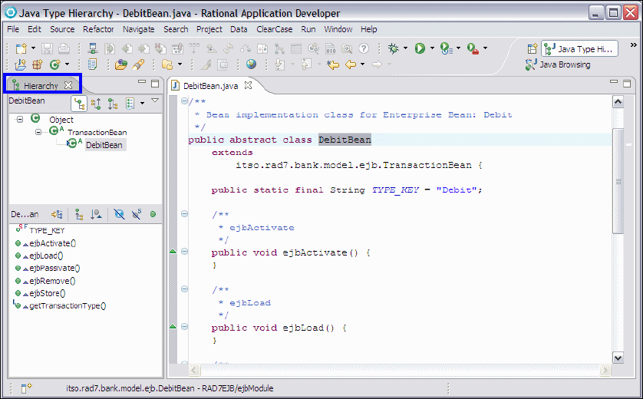Collapse the TransactionBean tree node
Image resolution: width=643 pixels, height=399 pixels.
tap(38, 132)
